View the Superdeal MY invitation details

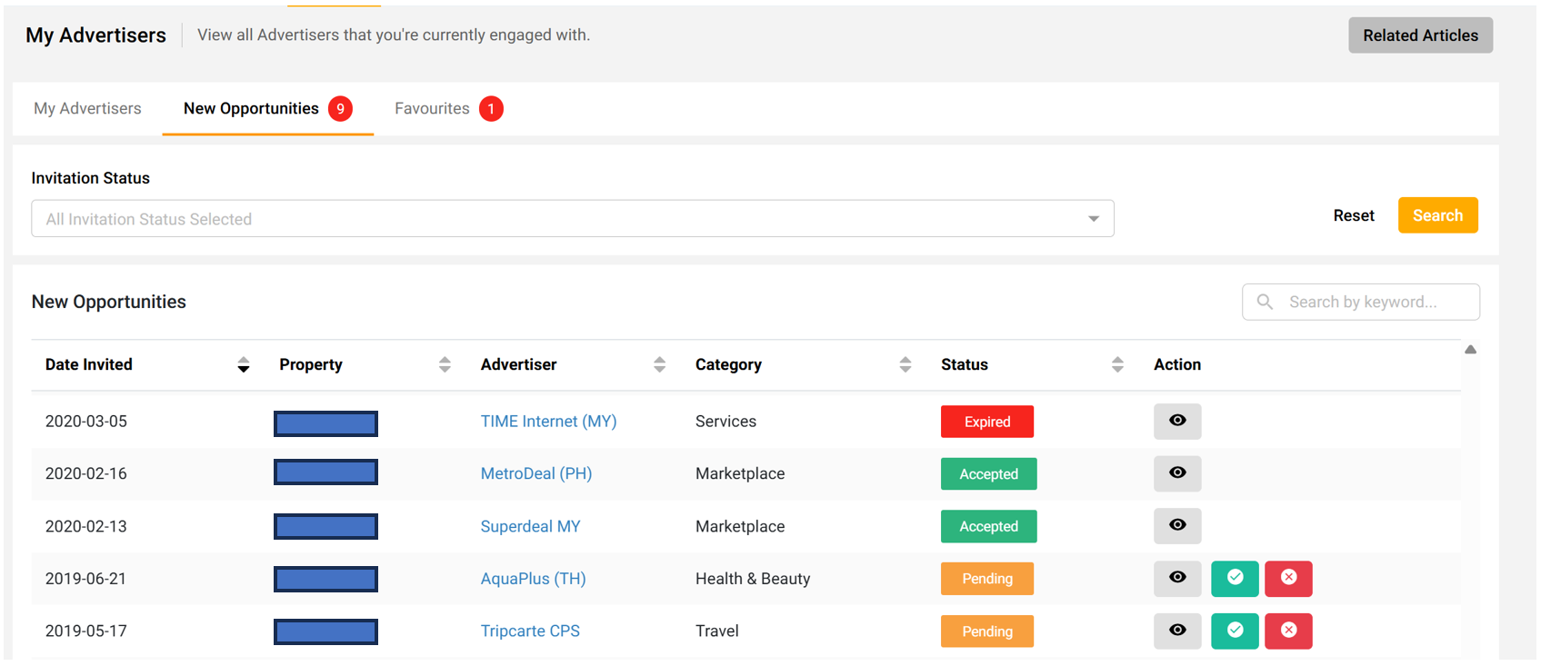pos(1176,526)
